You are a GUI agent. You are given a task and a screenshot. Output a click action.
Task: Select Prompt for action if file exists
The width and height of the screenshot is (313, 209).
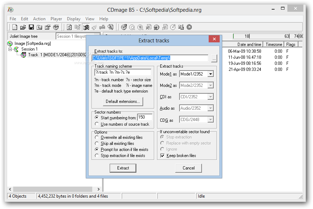(x=97, y=149)
